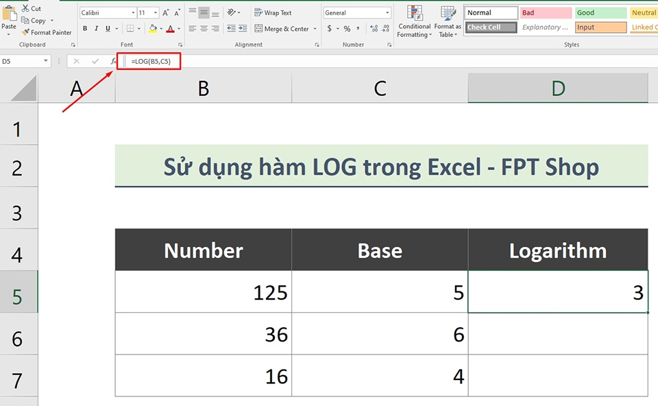658x406 pixels.
Task: Apply the Explanatory cell style
Action: pos(546,27)
